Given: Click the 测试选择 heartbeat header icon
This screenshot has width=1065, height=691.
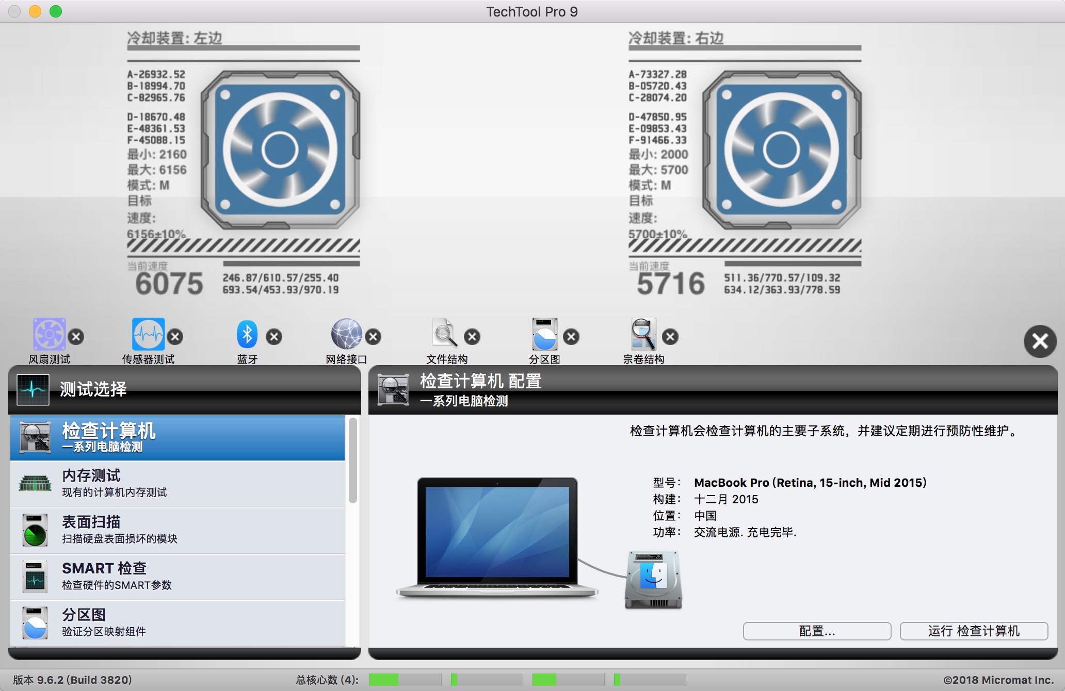Looking at the screenshot, I should coord(33,389).
